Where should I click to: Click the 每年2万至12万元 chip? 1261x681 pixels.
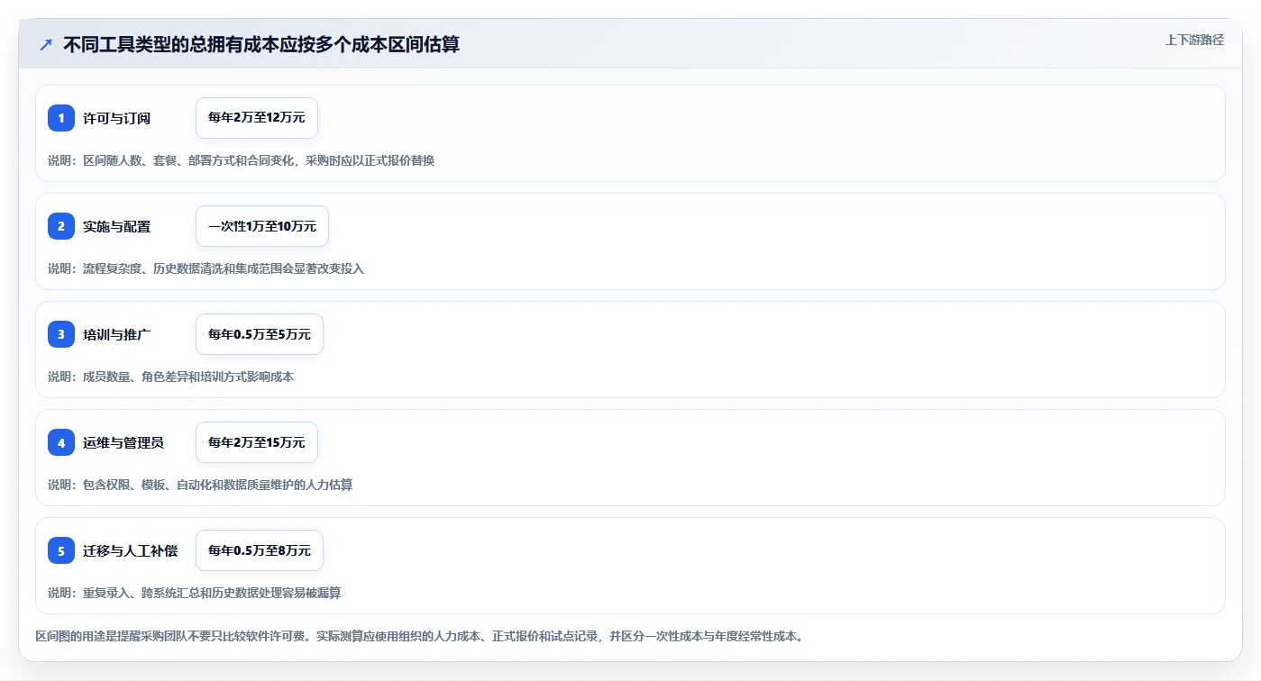257,118
